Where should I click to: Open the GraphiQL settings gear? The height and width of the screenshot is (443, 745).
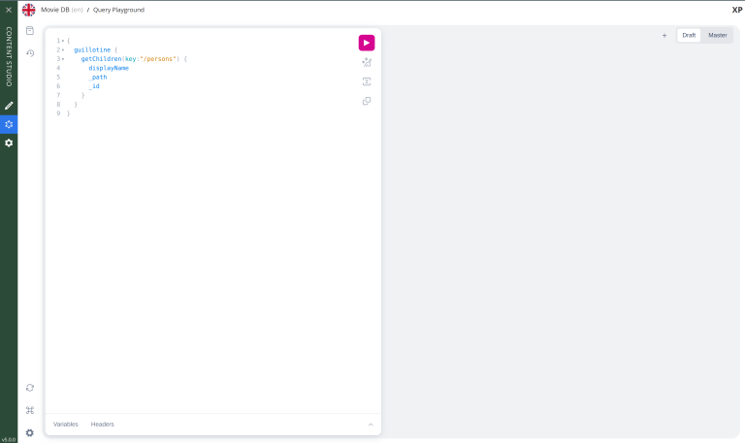click(30, 432)
